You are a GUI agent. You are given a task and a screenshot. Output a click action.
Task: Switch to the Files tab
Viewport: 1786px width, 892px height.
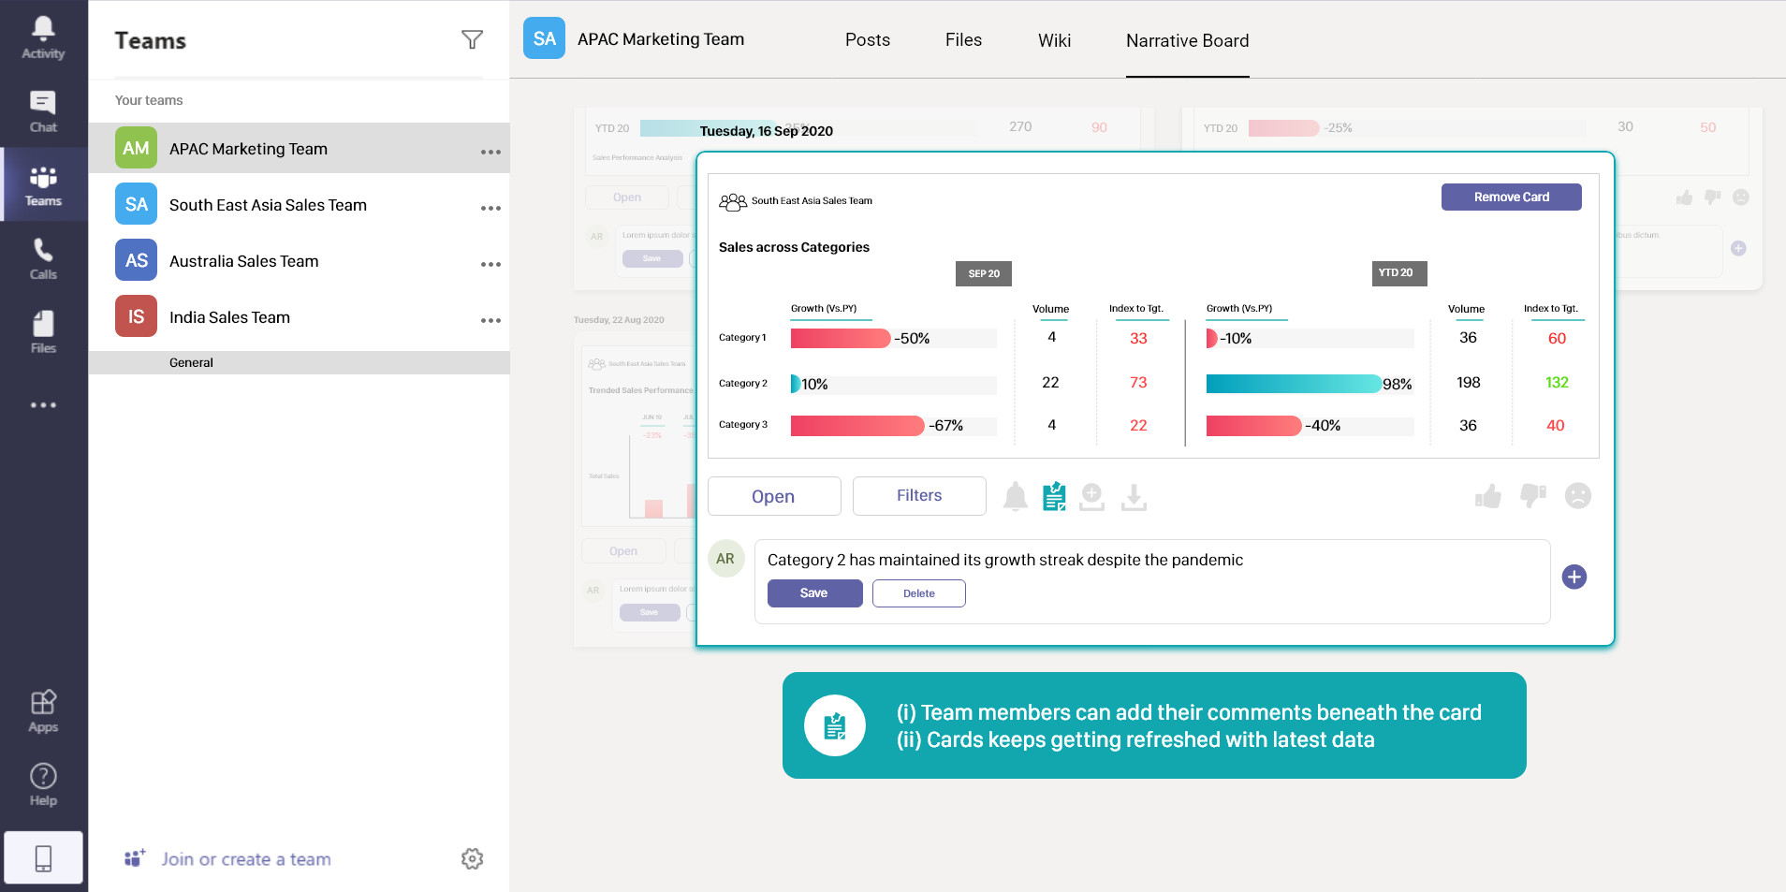point(963,40)
